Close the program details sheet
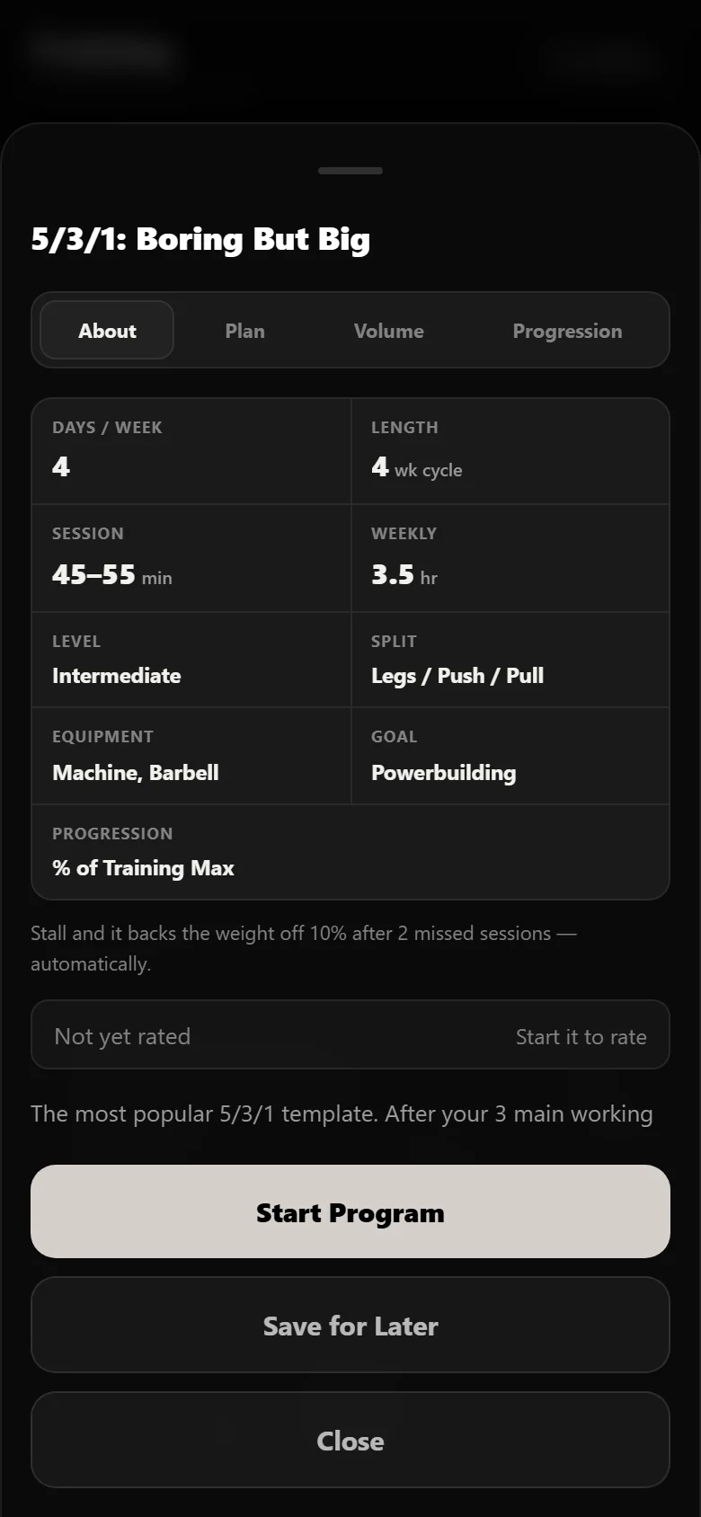The height and width of the screenshot is (1517, 701). pos(350,1441)
